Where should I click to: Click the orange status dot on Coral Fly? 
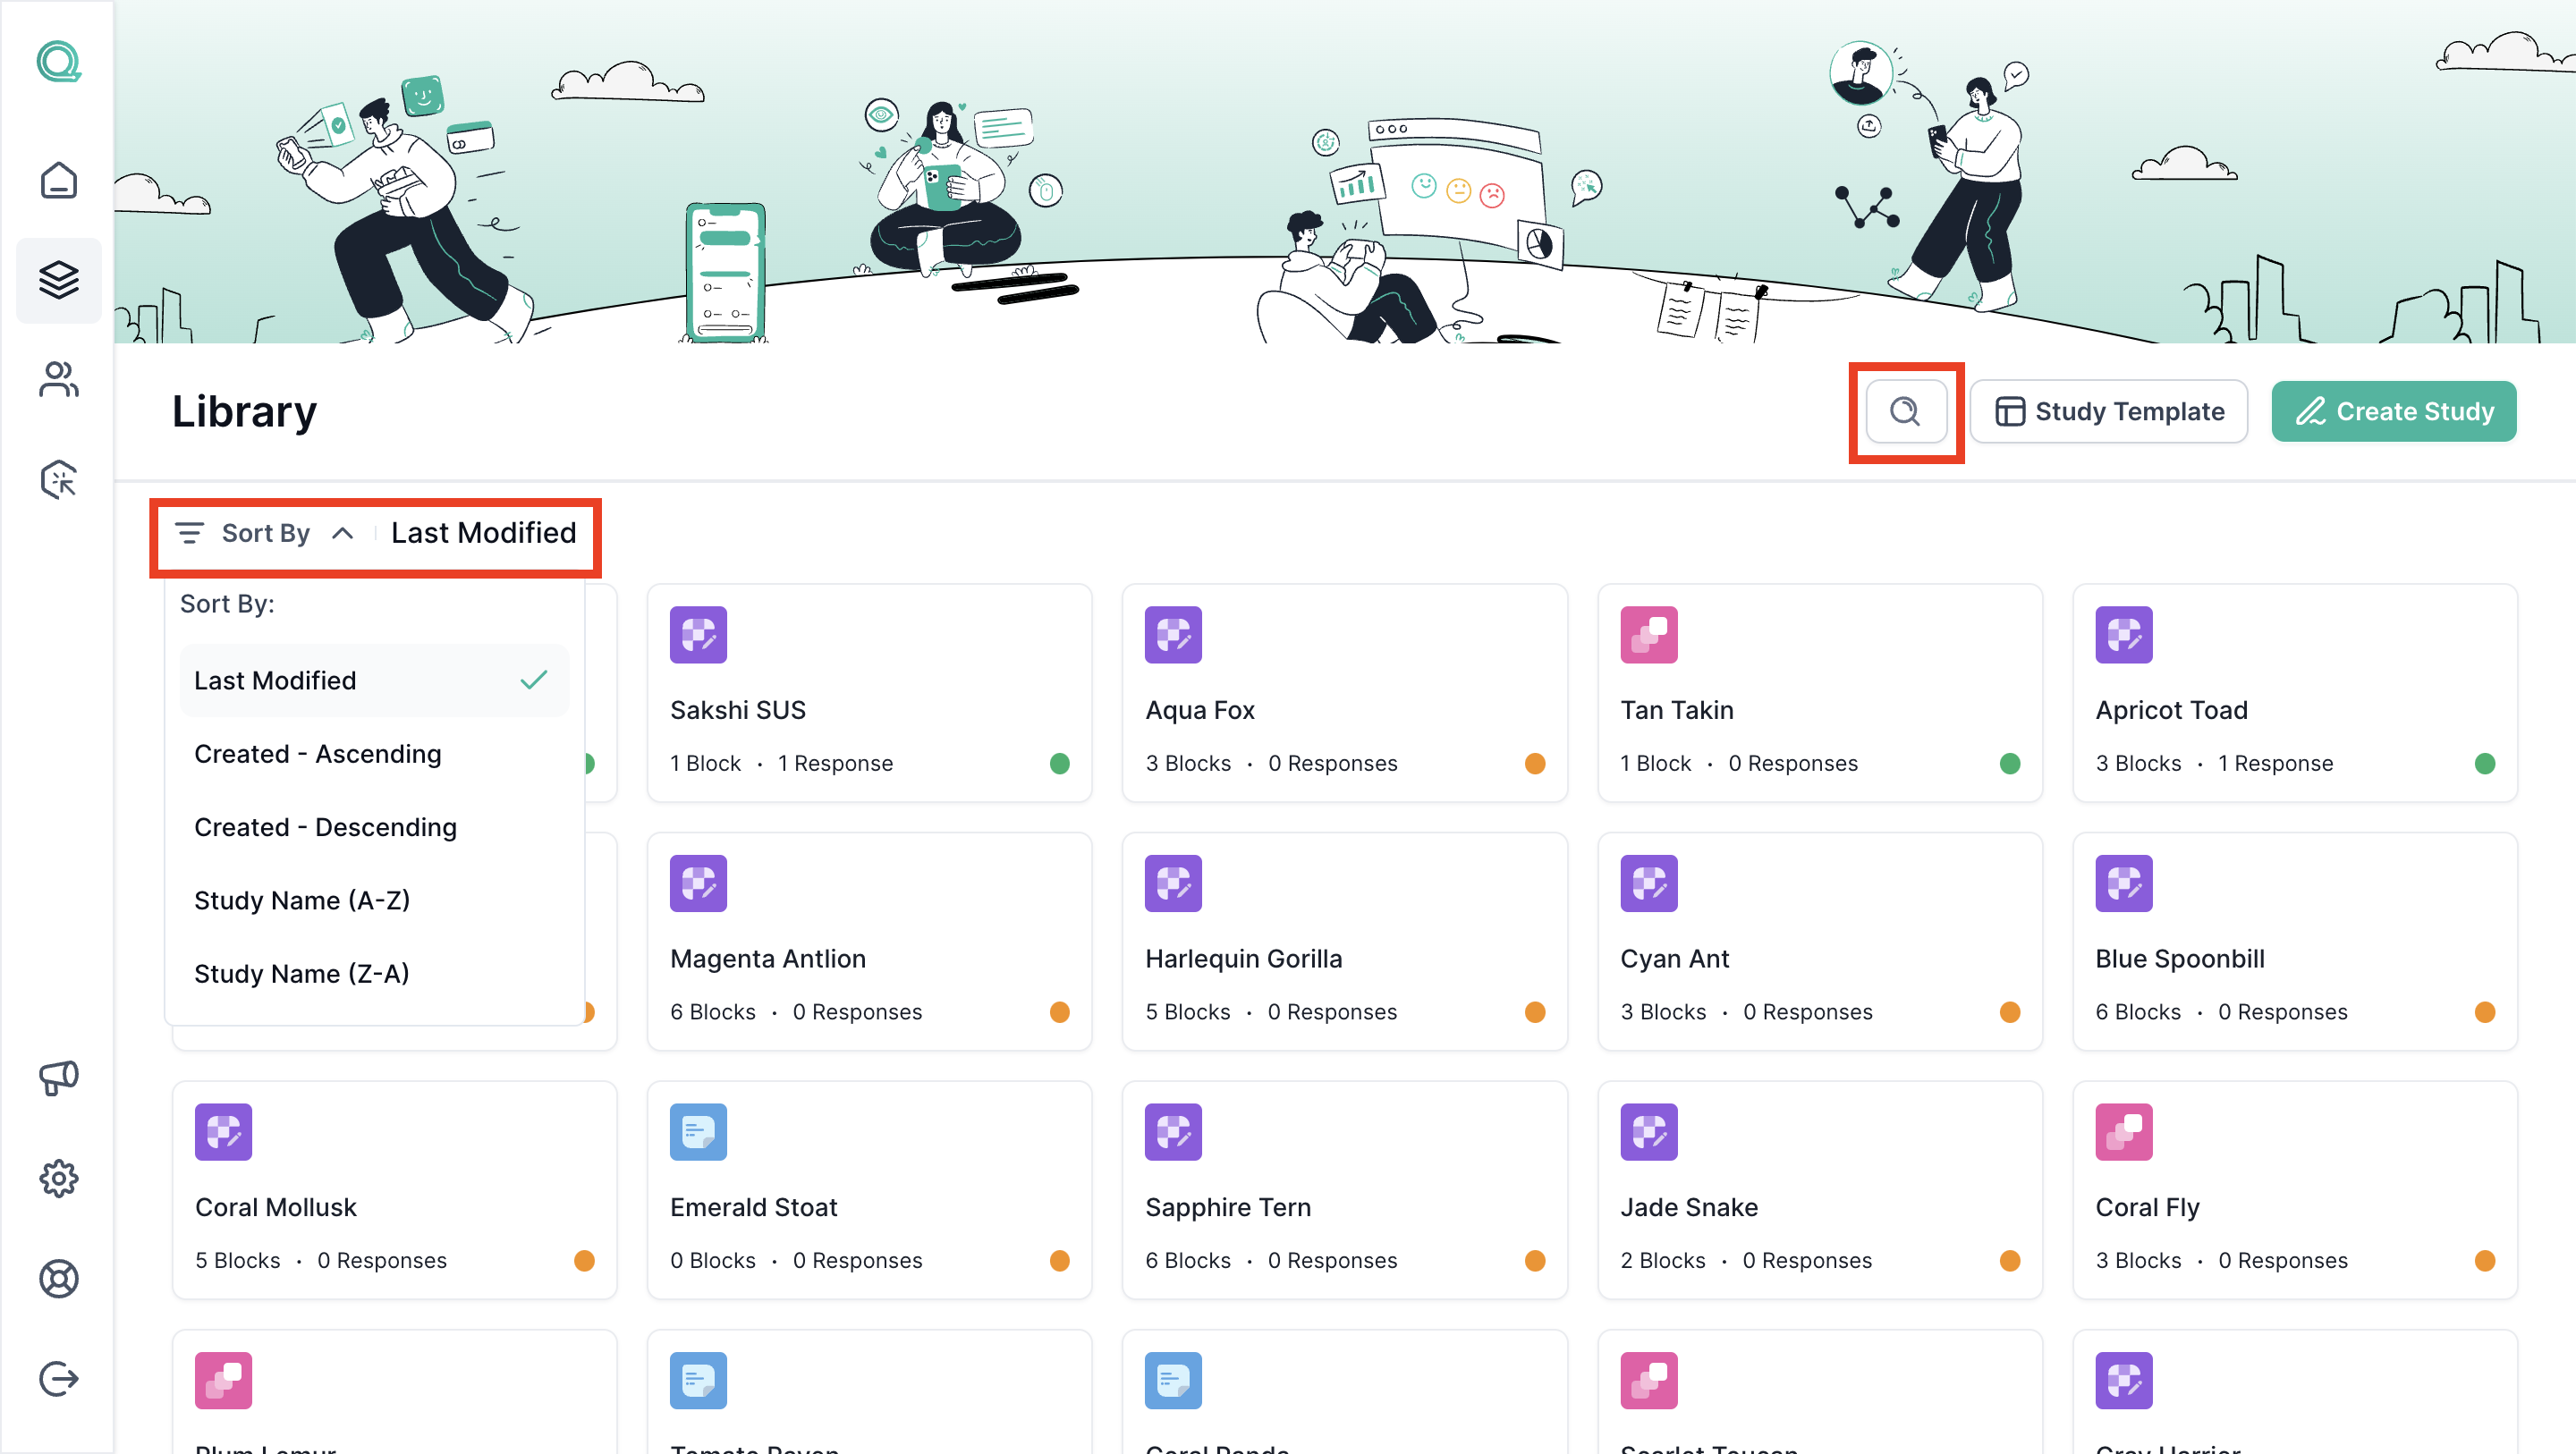coord(2484,1261)
